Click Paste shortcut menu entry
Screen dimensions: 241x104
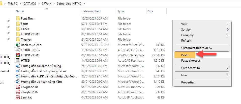(191, 61)
